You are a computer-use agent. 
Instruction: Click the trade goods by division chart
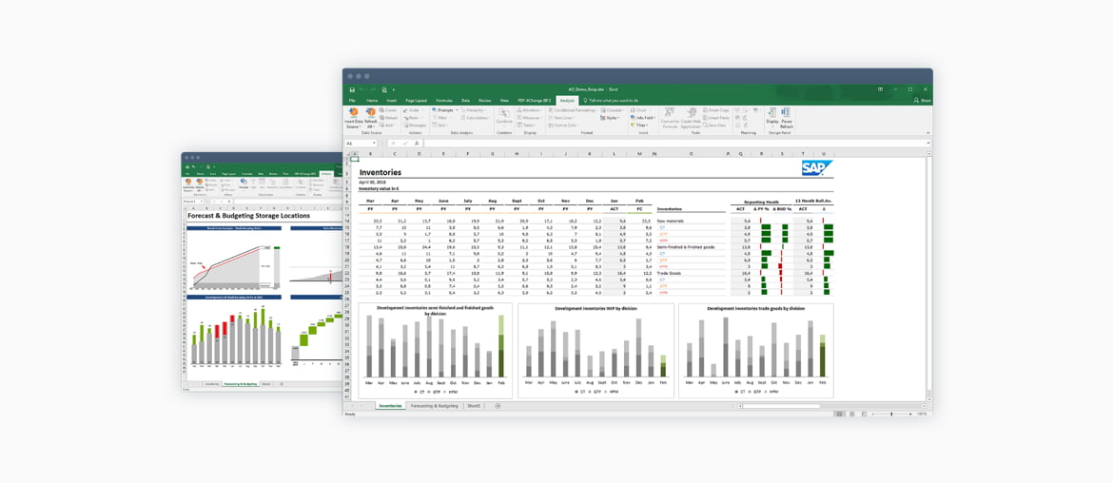(x=755, y=351)
